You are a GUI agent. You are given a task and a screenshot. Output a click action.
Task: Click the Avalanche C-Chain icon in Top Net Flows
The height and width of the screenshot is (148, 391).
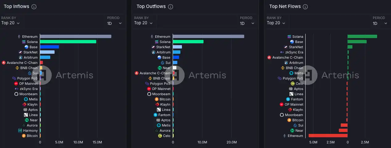pyautogui.click(x=269, y=57)
